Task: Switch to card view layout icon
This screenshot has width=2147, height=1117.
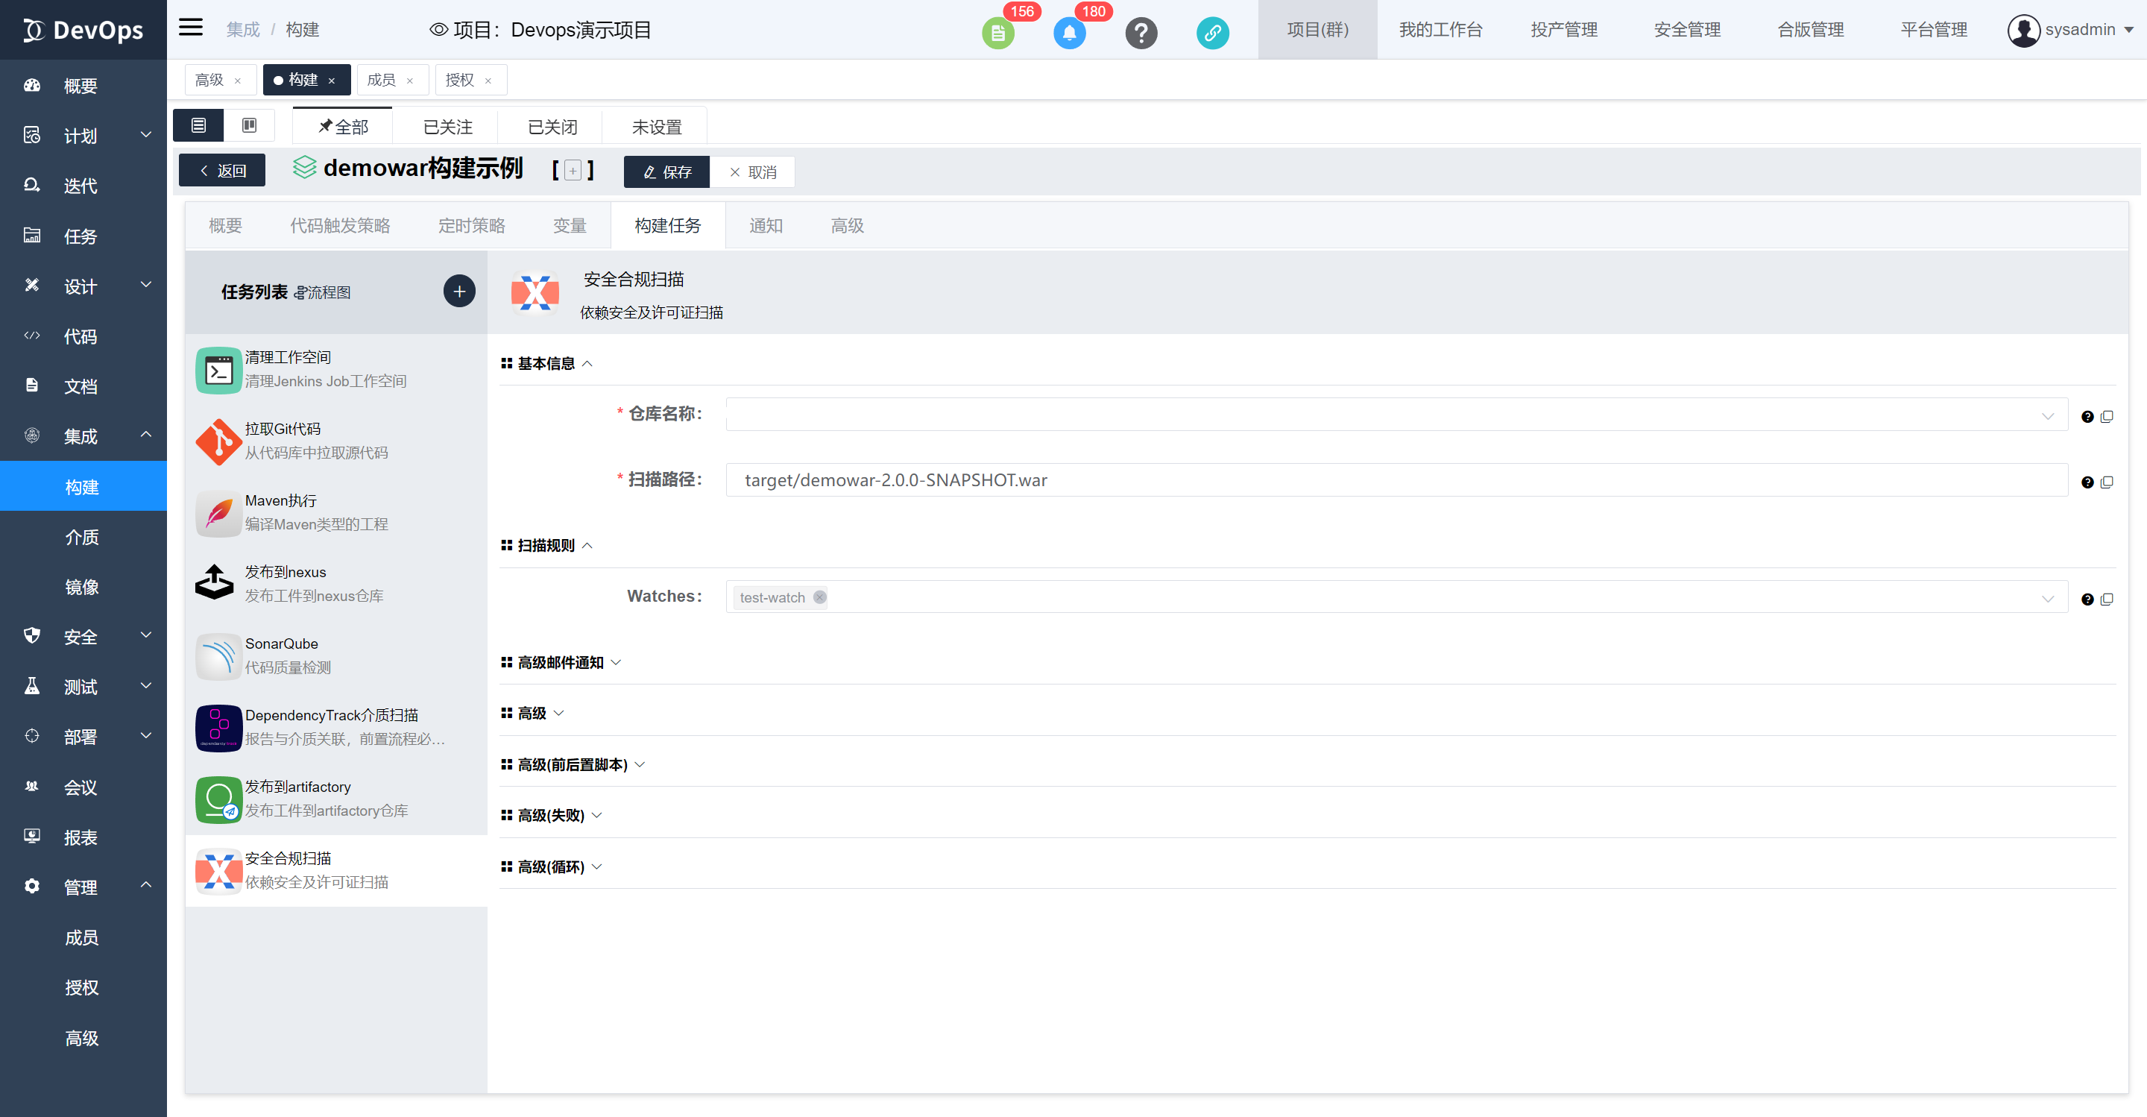Action: 249,125
